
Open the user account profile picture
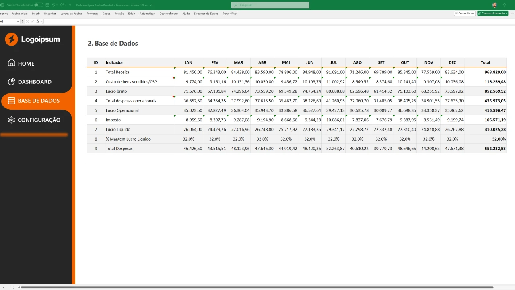click(494, 5)
